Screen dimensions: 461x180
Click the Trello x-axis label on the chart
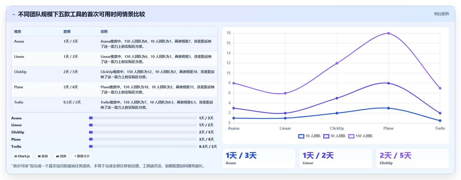tap(440, 129)
